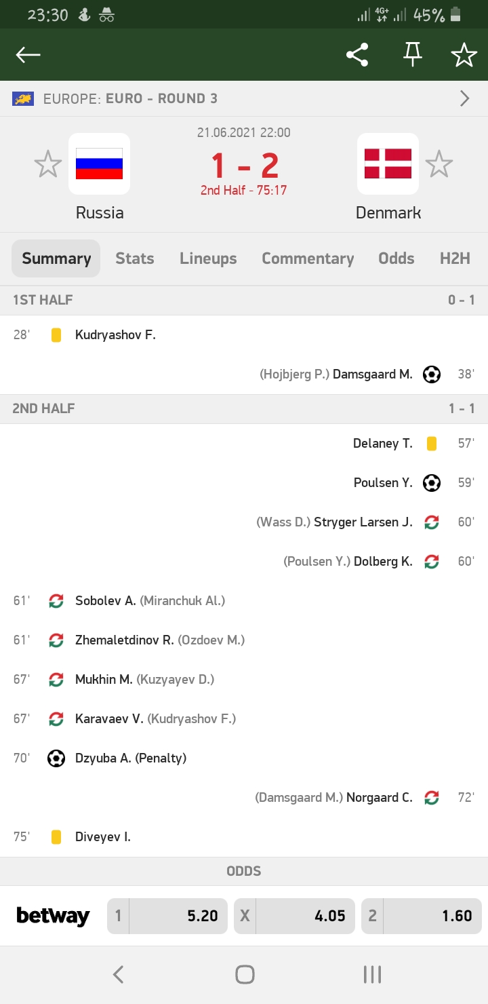Image resolution: width=488 pixels, height=1004 pixels.
Task: Expand Euro Round 3 league chevron
Action: coord(465,99)
